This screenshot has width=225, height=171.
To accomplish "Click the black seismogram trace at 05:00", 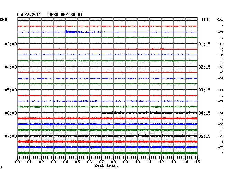I will click(x=107, y=90).
